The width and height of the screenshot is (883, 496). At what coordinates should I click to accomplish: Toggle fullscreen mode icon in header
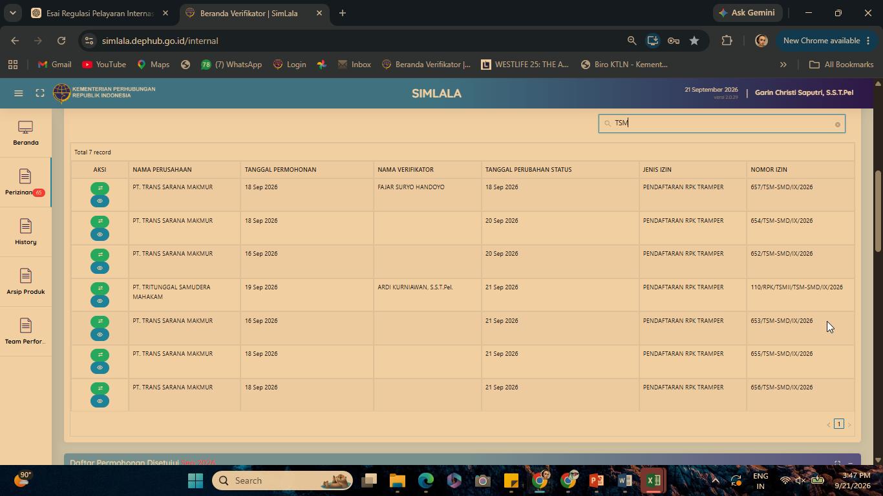pos(40,93)
